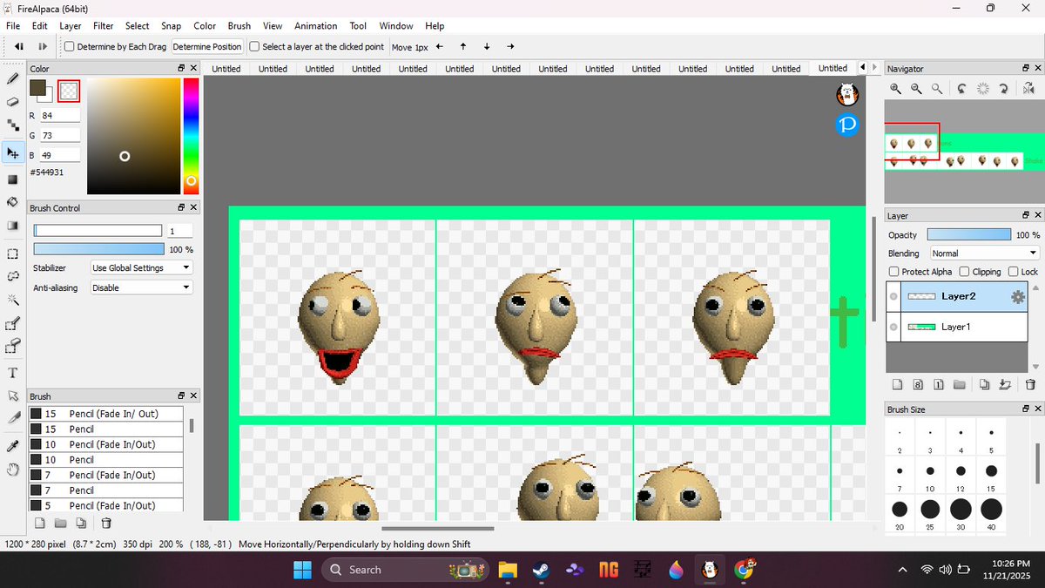The width and height of the screenshot is (1045, 588).
Task: Select the Hand tool
Action: [x=13, y=470]
